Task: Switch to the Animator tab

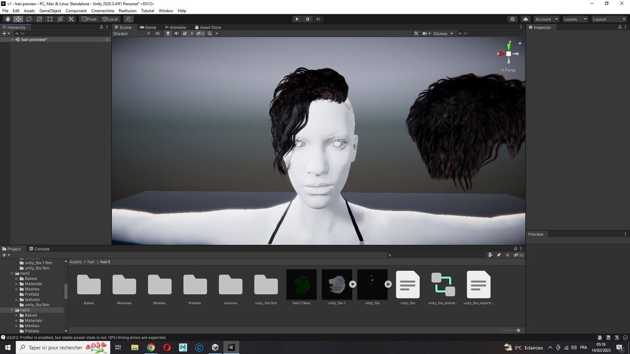Action: coord(176,27)
